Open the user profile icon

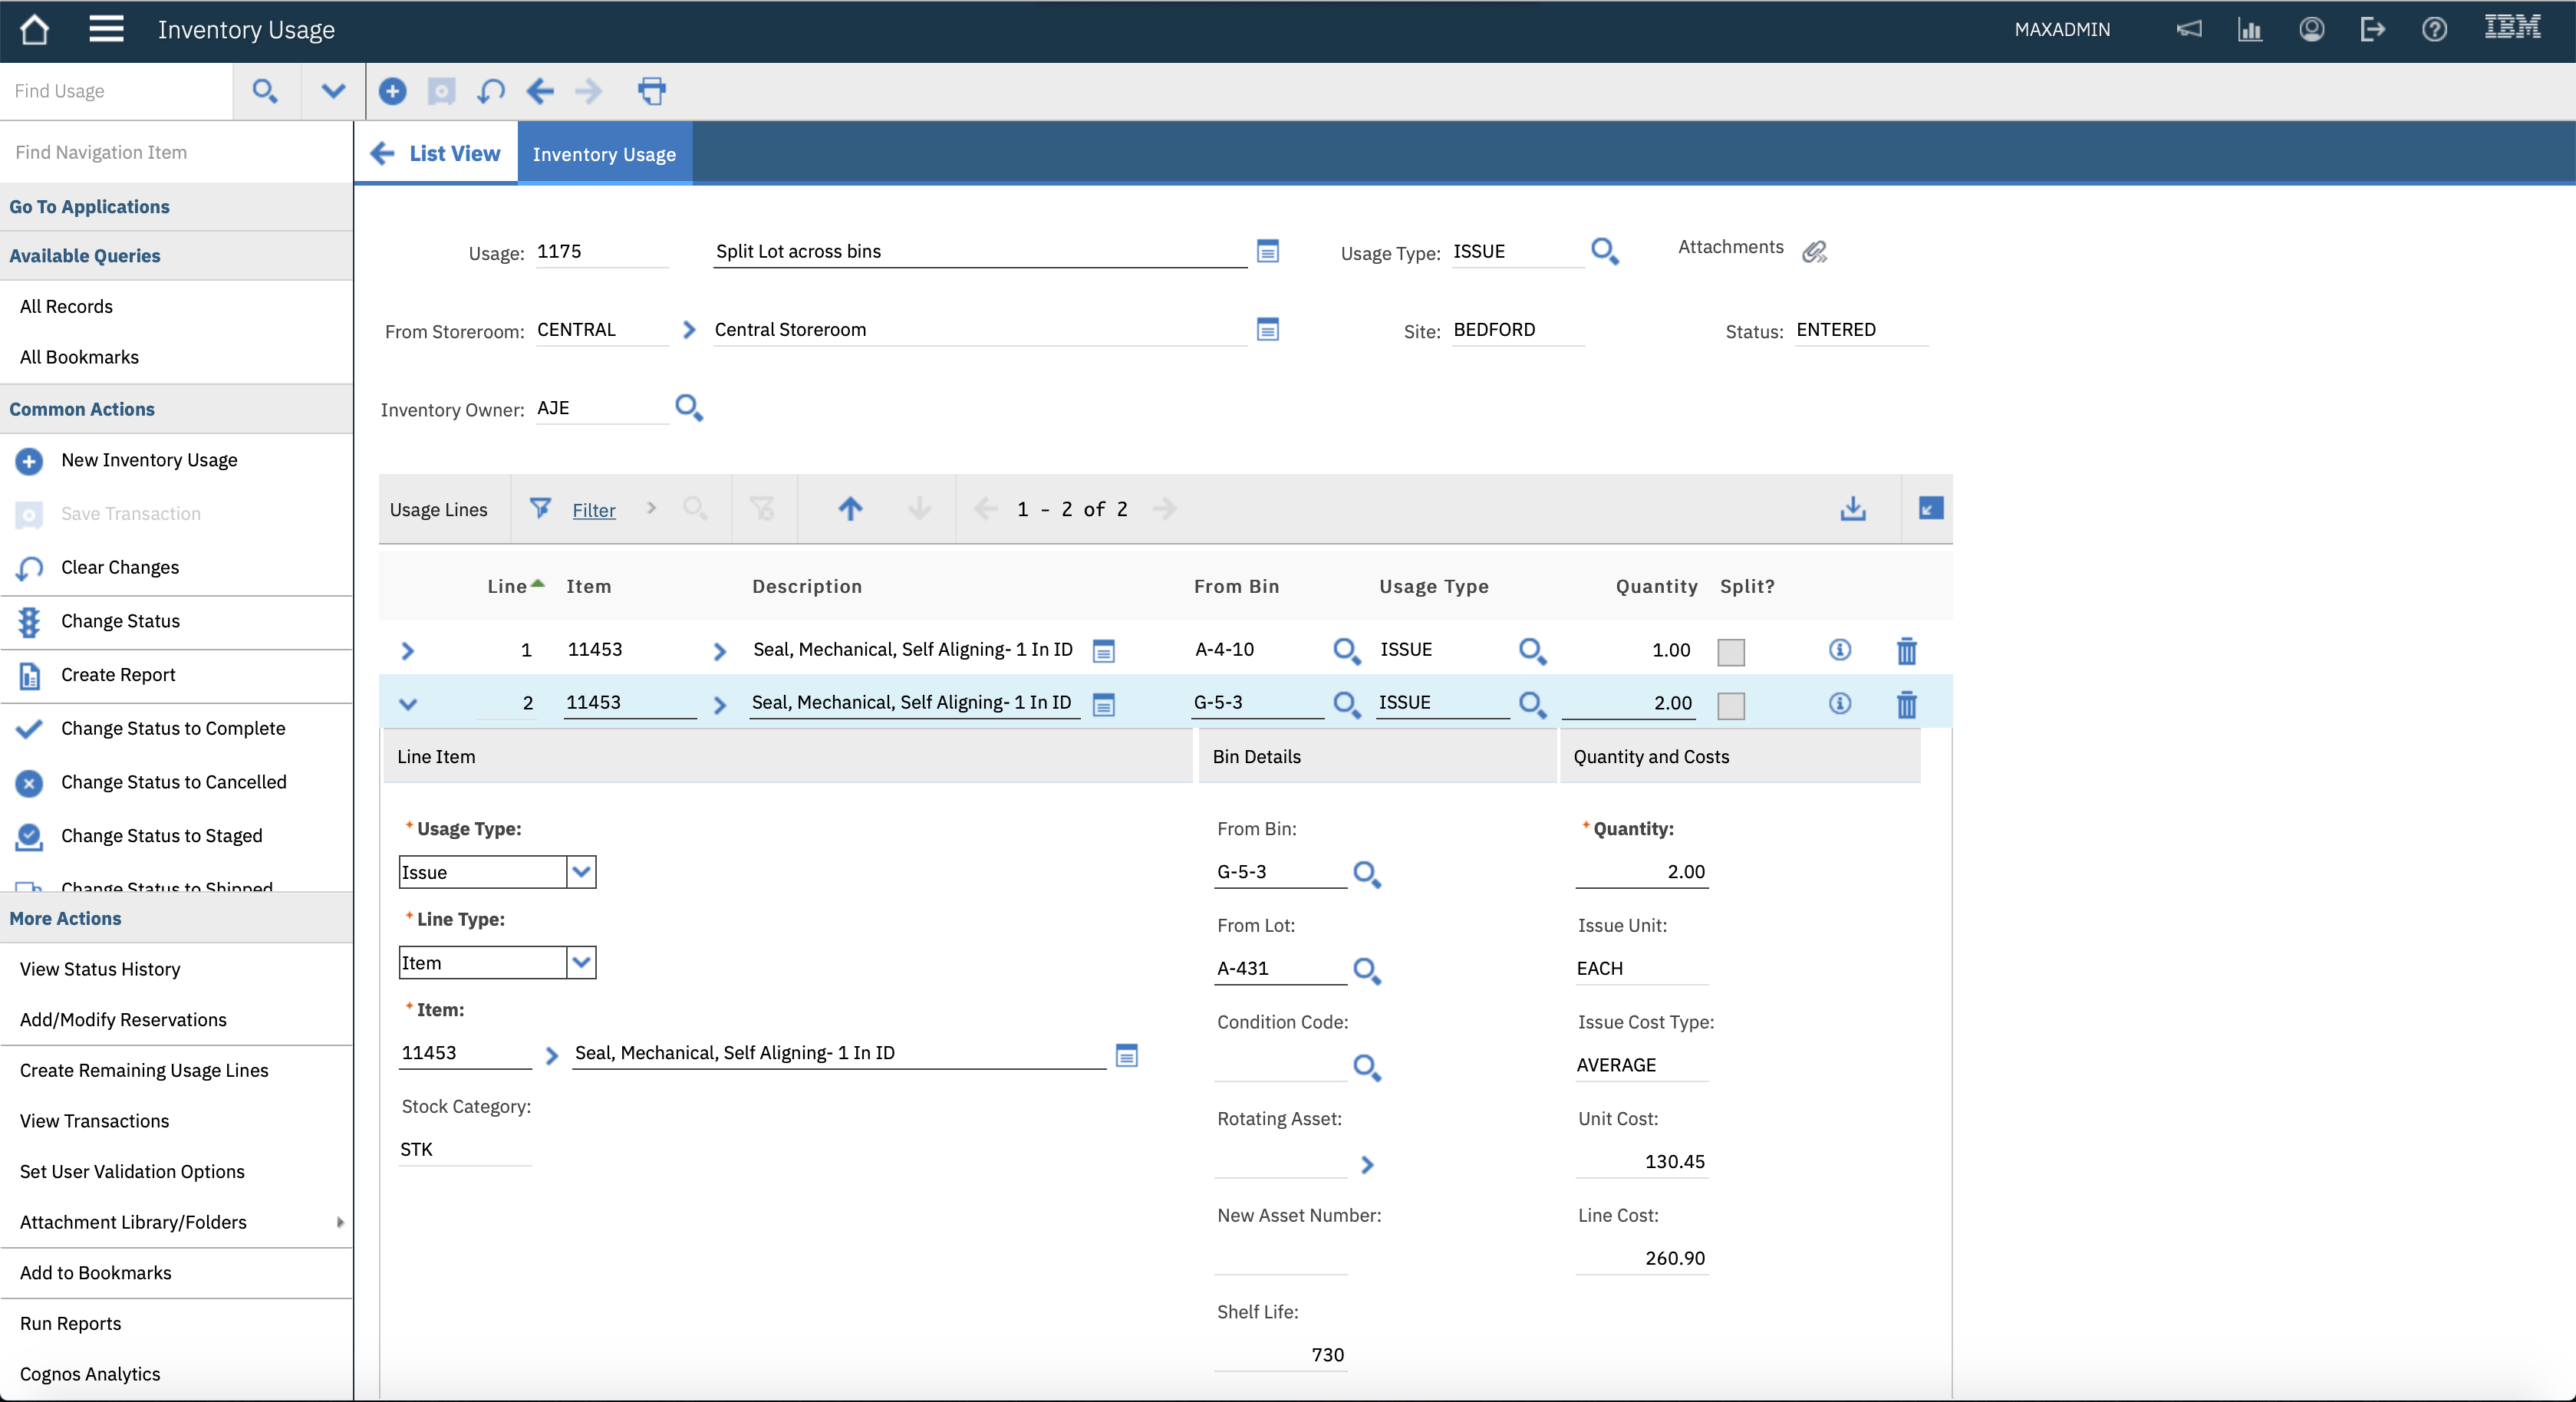coord(2311,29)
